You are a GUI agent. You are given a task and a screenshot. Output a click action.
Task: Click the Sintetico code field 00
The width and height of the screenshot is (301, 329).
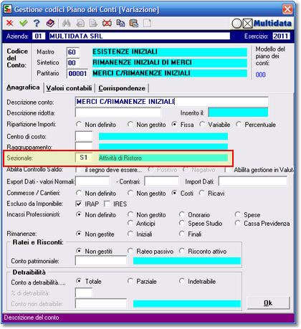73,63
